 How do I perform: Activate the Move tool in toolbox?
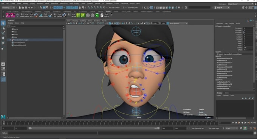[3, 38]
